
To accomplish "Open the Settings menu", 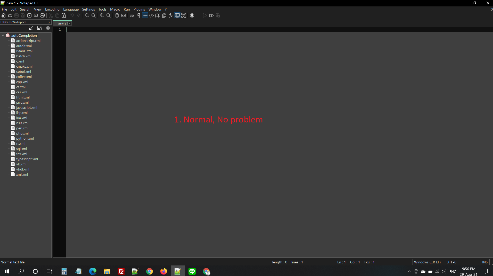I will (88, 9).
